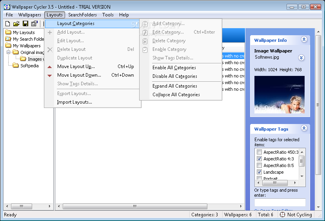
Task: Click the Save floppy disk toolbar icon
Action: tap(25, 23)
